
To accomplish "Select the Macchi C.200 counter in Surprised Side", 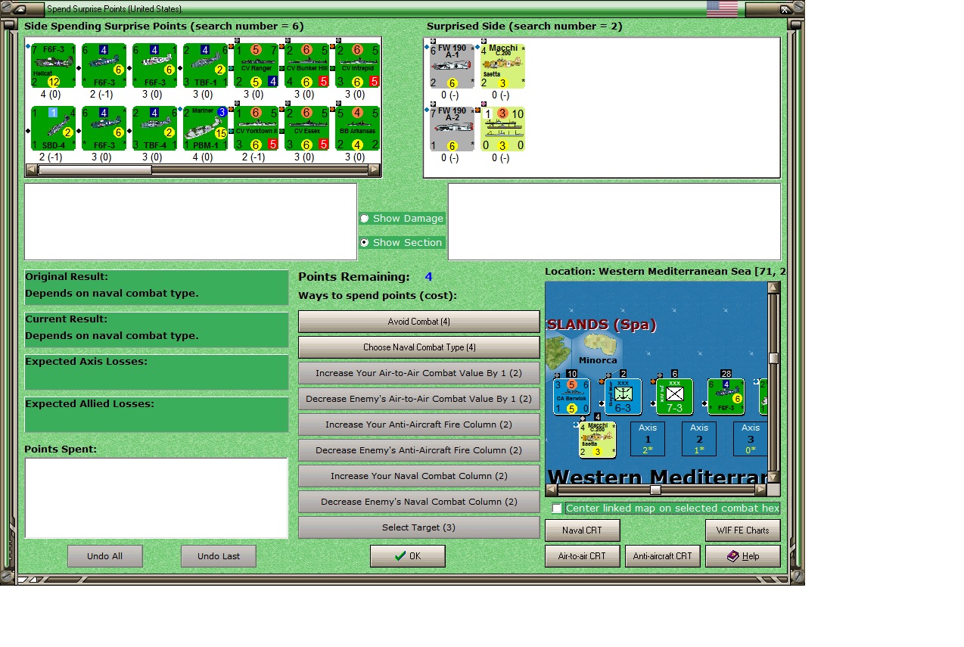I will [503, 66].
